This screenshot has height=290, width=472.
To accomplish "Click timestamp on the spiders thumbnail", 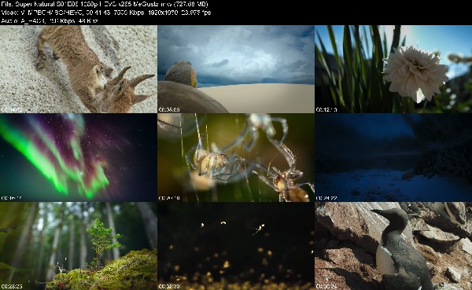I will tap(169, 198).
